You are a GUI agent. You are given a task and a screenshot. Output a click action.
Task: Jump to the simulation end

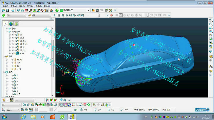pos(82,15)
